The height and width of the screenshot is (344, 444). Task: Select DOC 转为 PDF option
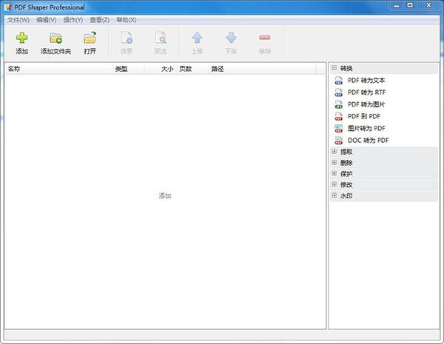coord(367,140)
